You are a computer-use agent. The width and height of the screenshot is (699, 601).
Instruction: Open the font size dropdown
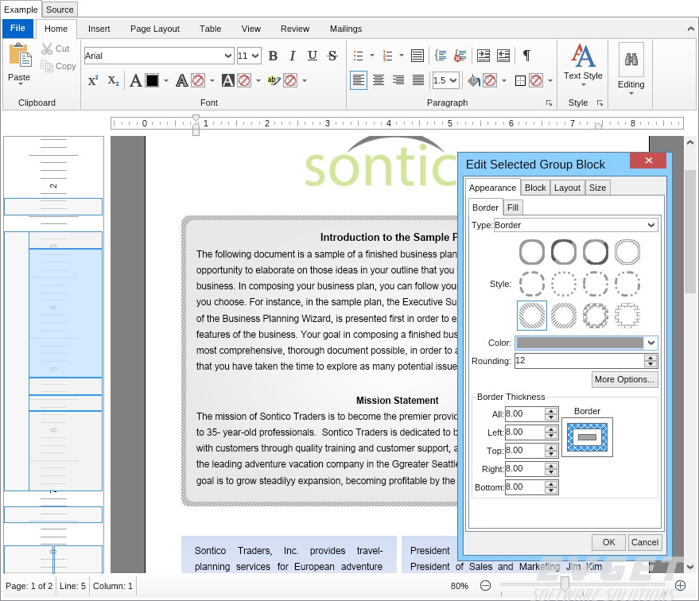(255, 56)
